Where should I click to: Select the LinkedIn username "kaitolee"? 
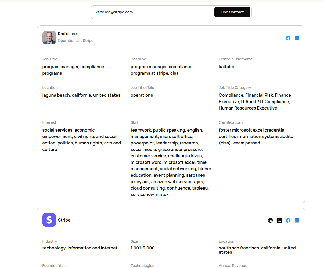click(x=227, y=67)
